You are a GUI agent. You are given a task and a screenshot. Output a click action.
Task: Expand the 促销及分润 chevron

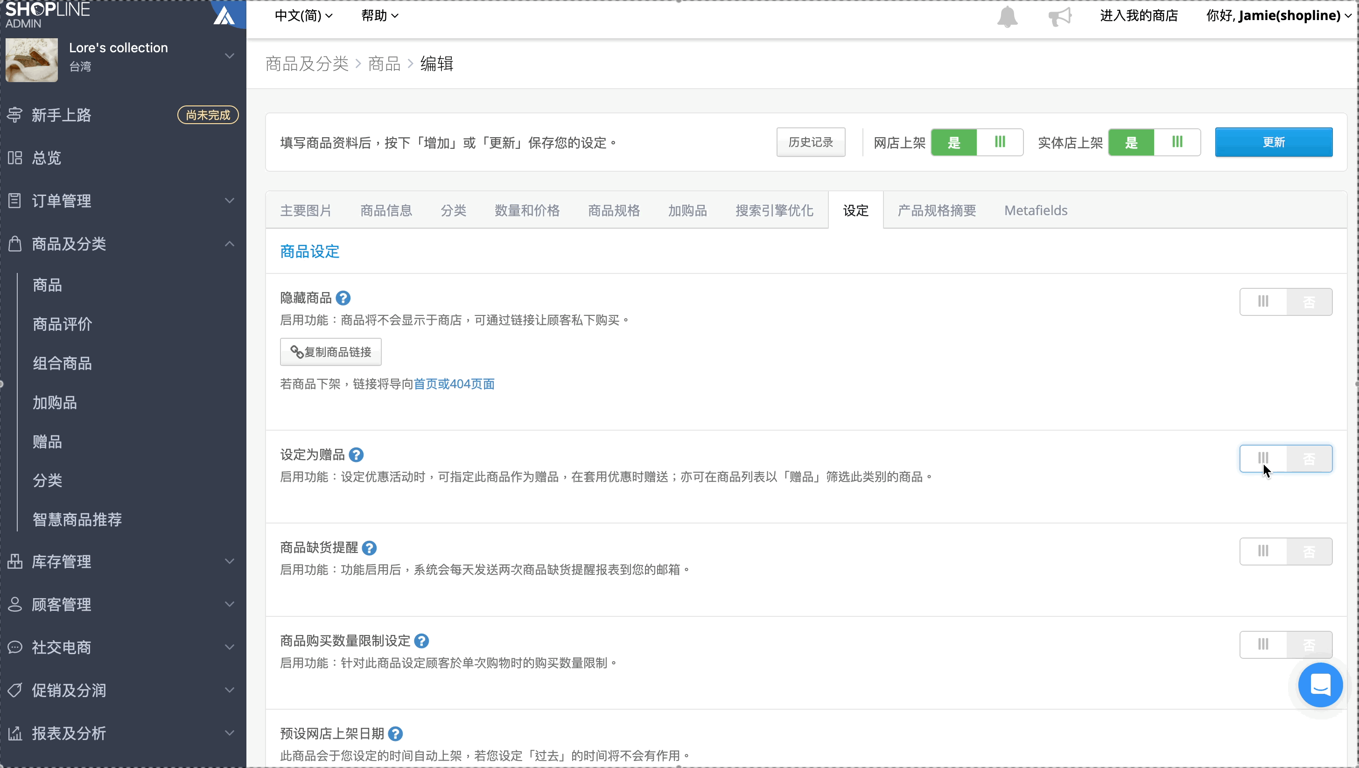[230, 690]
